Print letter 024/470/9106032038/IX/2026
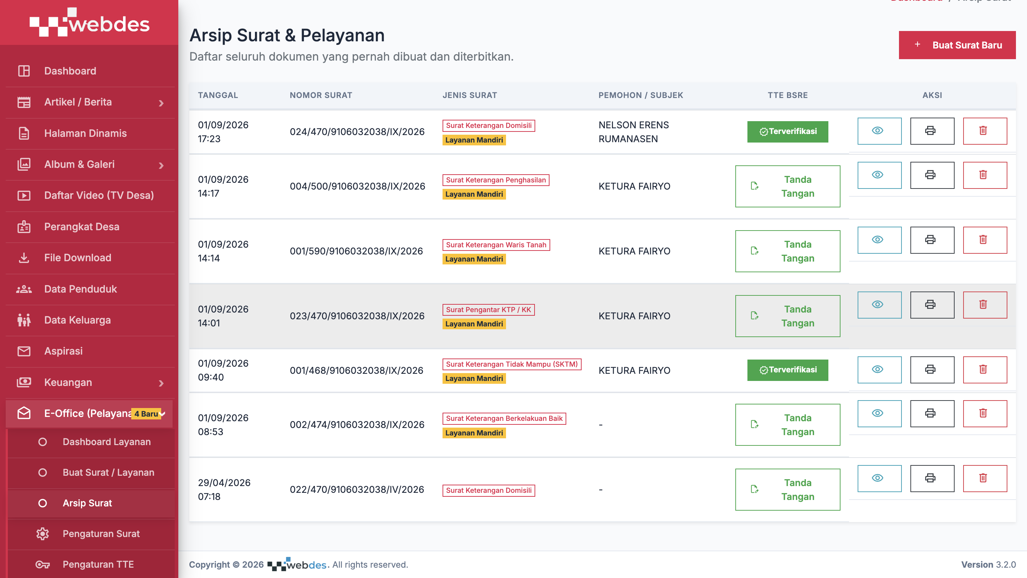The width and height of the screenshot is (1027, 578). tap(932, 131)
